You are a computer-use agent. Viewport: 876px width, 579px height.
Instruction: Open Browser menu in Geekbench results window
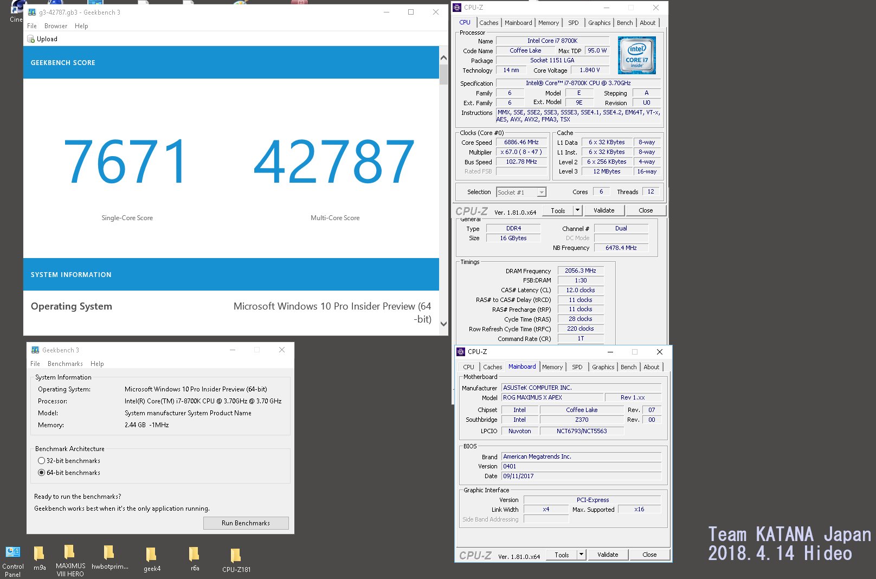pos(56,26)
